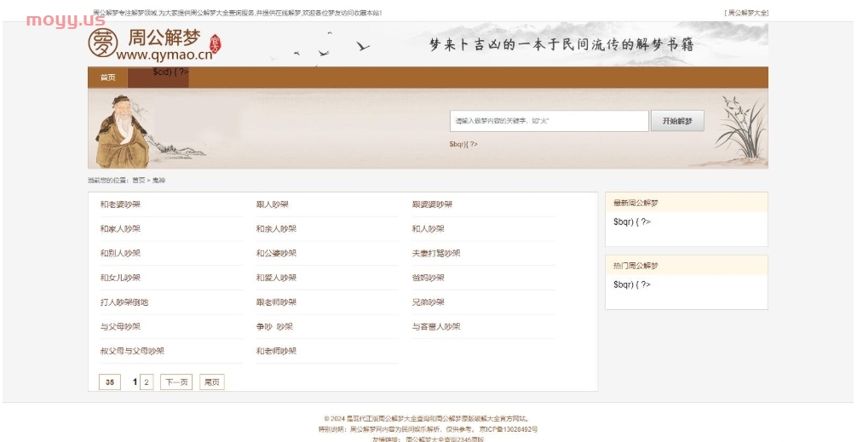857x442 pixels.
Task: Open the 和女儿吵架 entry
Action: coord(120,278)
